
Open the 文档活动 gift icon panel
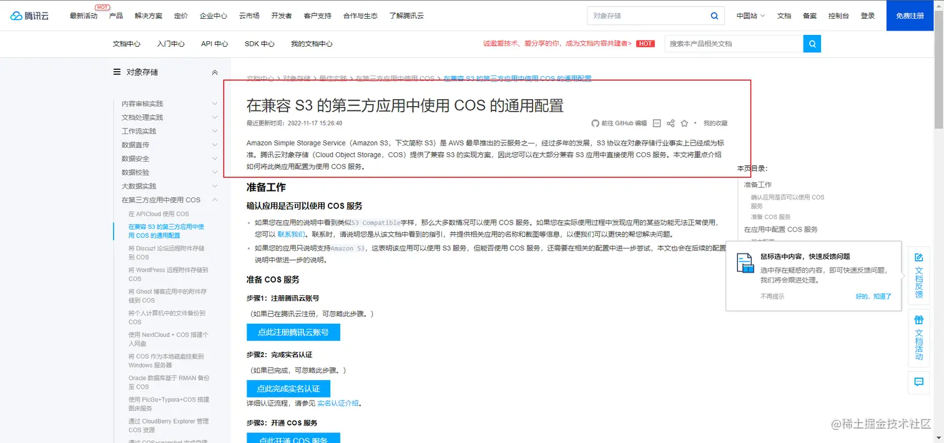tap(918, 337)
